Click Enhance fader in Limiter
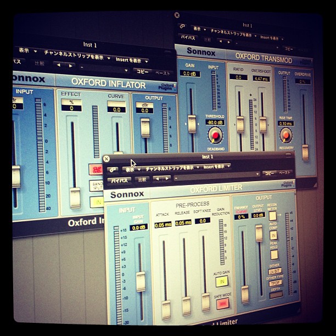The width and height of the screenshot is (336, 336). (245, 294)
